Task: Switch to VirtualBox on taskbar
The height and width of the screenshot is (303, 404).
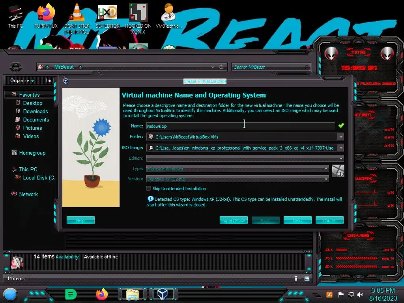Action: click(x=163, y=294)
